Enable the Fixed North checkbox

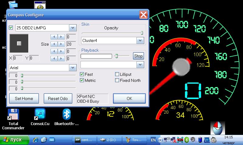[117, 80]
